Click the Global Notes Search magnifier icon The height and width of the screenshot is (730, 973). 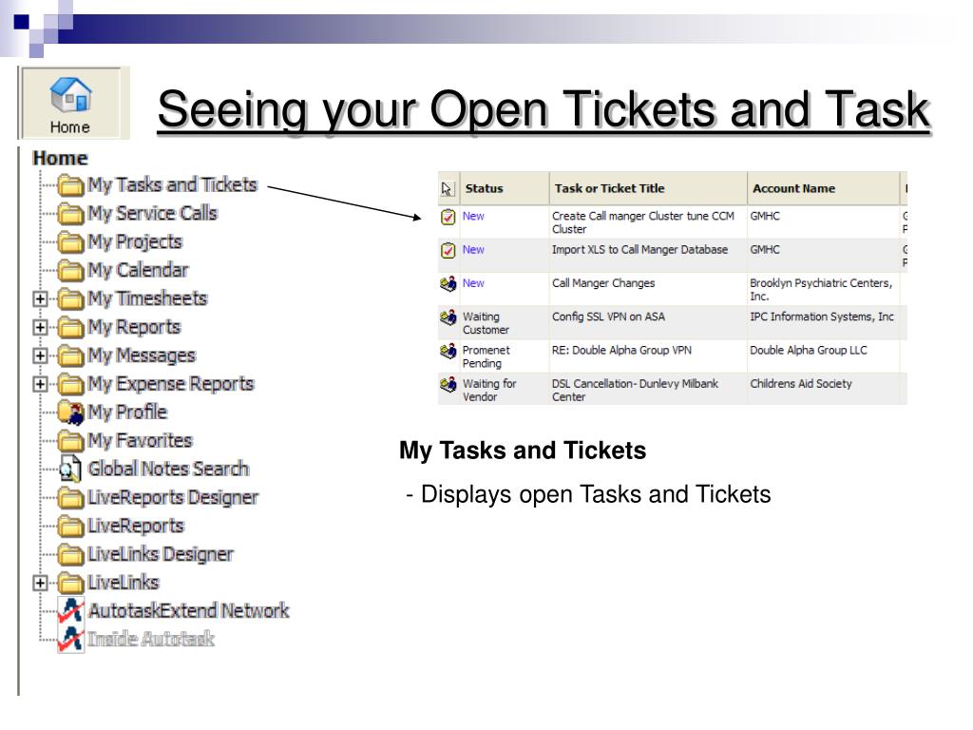coord(70,470)
